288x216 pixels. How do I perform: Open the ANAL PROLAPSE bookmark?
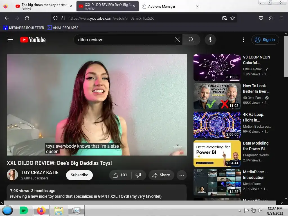(63, 28)
